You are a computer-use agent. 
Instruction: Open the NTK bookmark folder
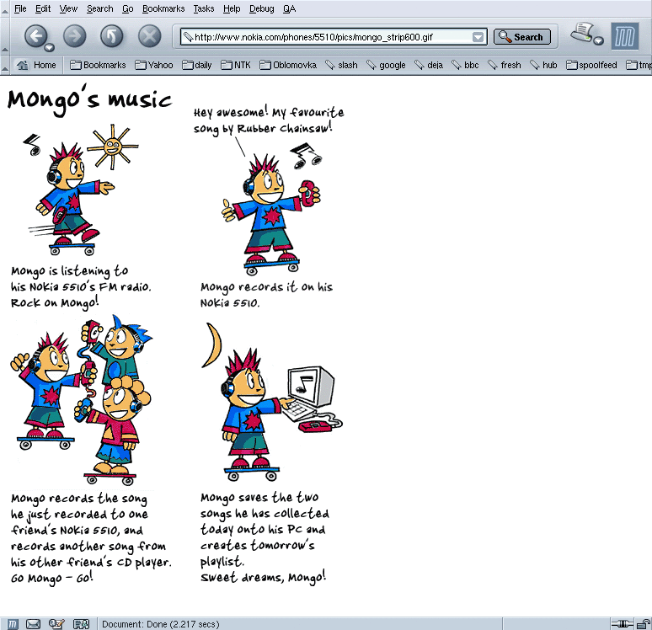[x=236, y=65]
